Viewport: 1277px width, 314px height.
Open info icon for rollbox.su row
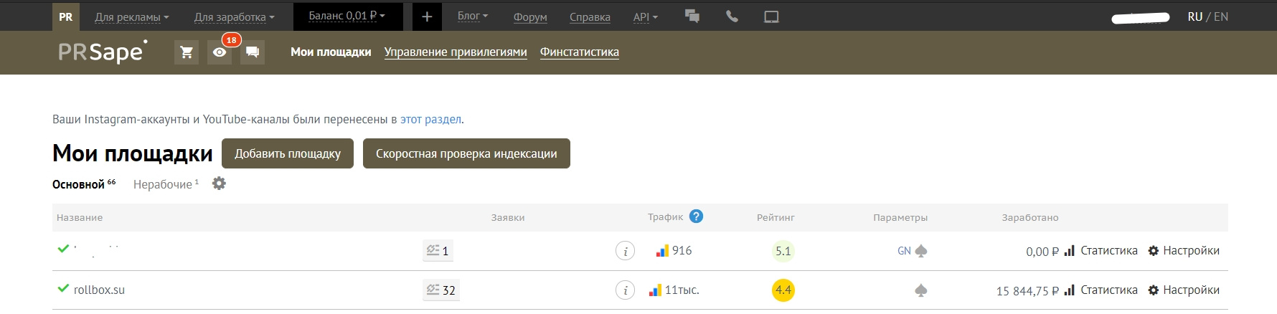click(625, 290)
